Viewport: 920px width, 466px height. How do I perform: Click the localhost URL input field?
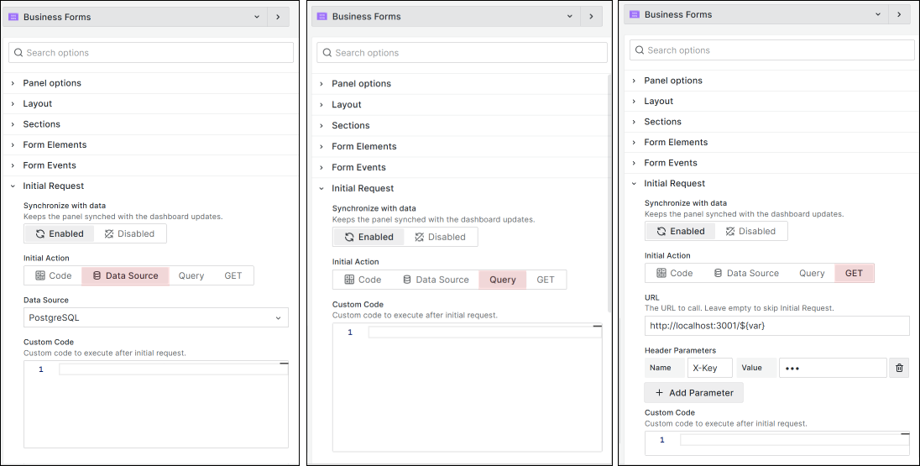(x=776, y=326)
